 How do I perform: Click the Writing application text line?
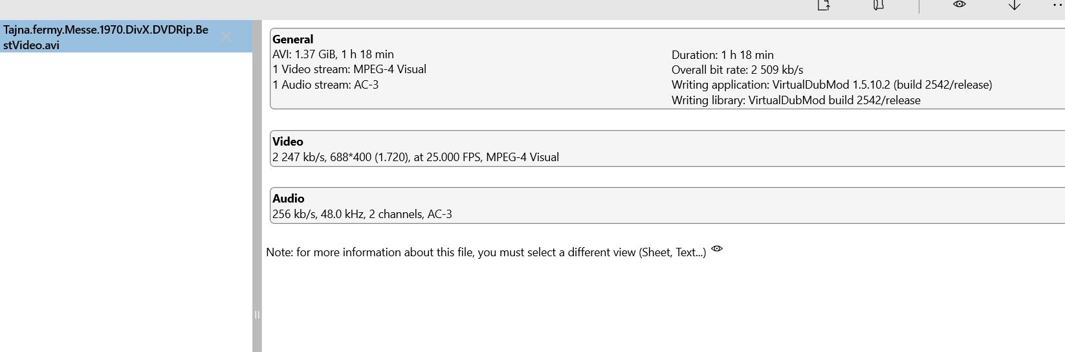click(x=831, y=85)
